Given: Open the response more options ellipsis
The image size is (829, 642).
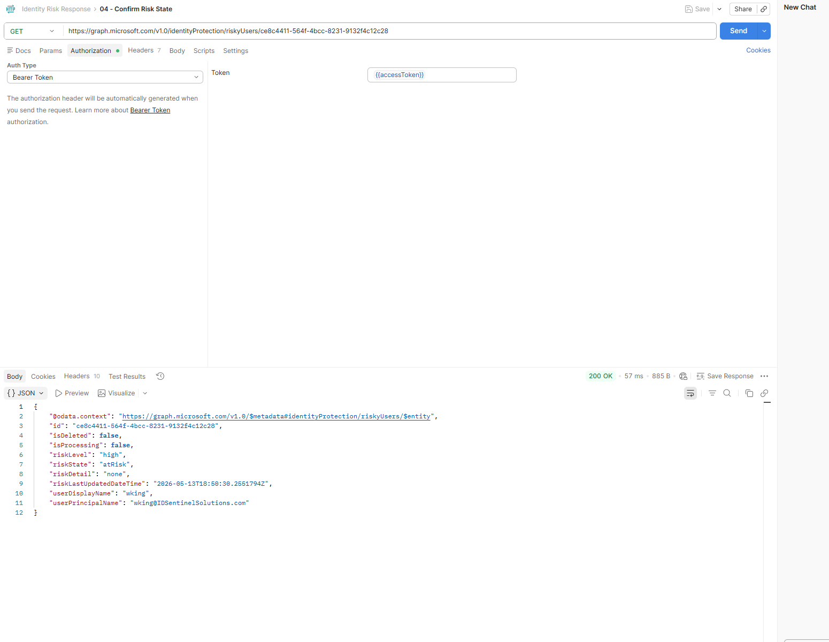Looking at the screenshot, I should (x=764, y=376).
